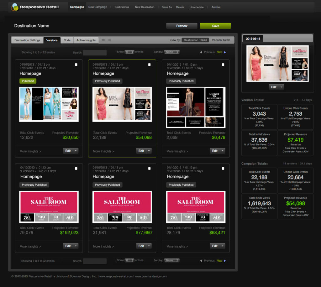Viewport: 321px width, 287px height.
Task: Click Edit in the 2013-03-18 panel
Action: point(274,87)
